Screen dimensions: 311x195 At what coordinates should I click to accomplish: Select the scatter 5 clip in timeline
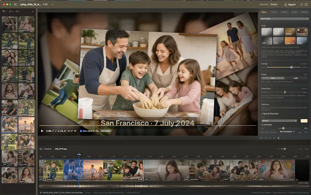point(53,170)
